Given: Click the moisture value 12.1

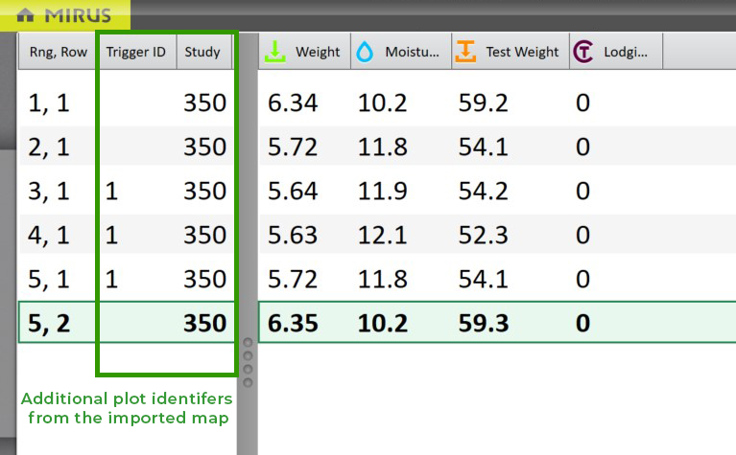Looking at the screenshot, I should (x=383, y=235).
